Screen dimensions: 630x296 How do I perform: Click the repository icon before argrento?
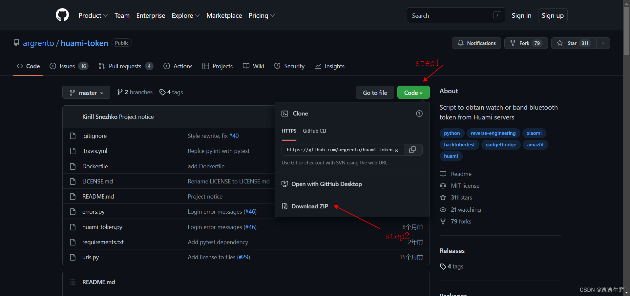16,43
